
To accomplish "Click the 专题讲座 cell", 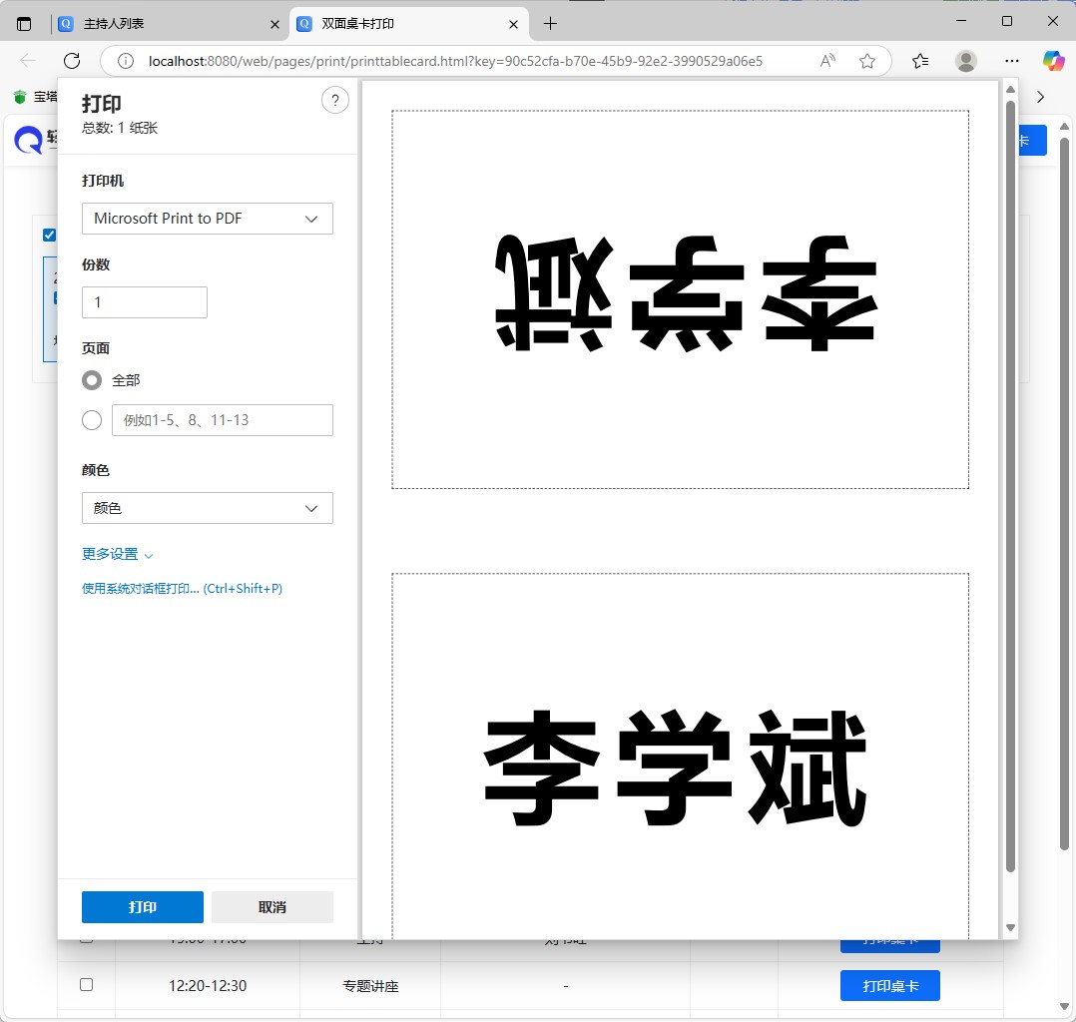I will point(370,986).
